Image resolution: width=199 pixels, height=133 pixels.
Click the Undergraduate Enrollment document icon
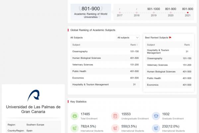click(x=115, y=116)
